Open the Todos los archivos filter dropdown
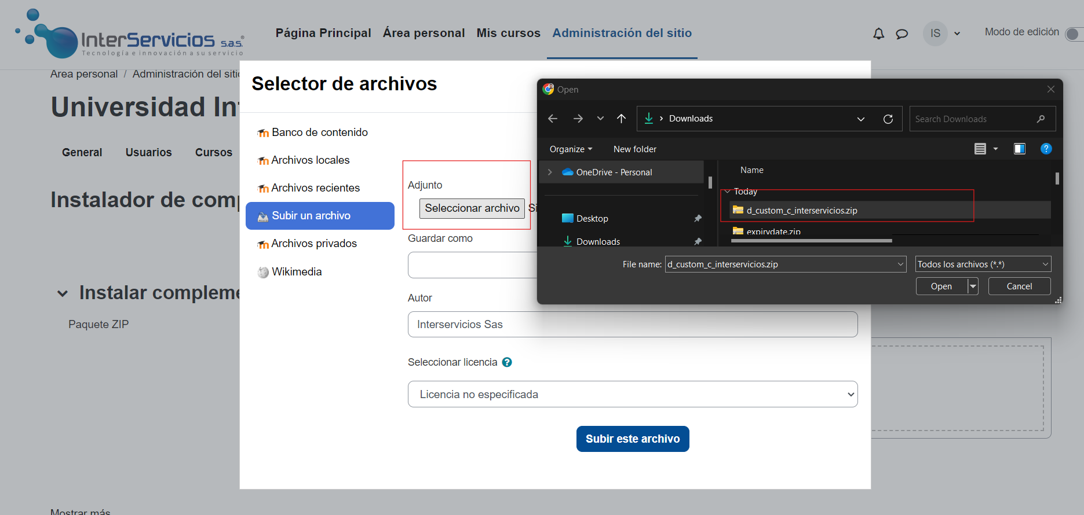The width and height of the screenshot is (1084, 515). 983,264
